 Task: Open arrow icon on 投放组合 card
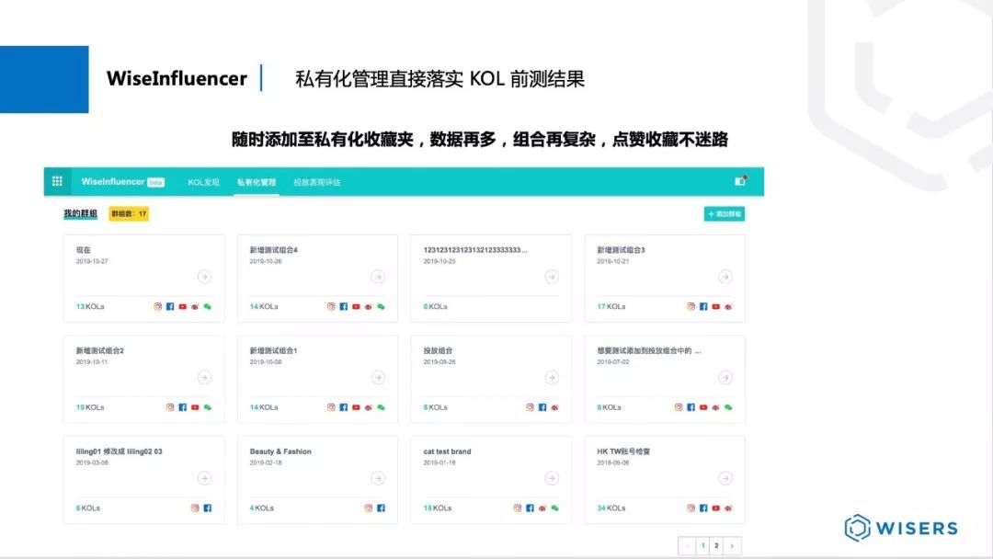(552, 377)
